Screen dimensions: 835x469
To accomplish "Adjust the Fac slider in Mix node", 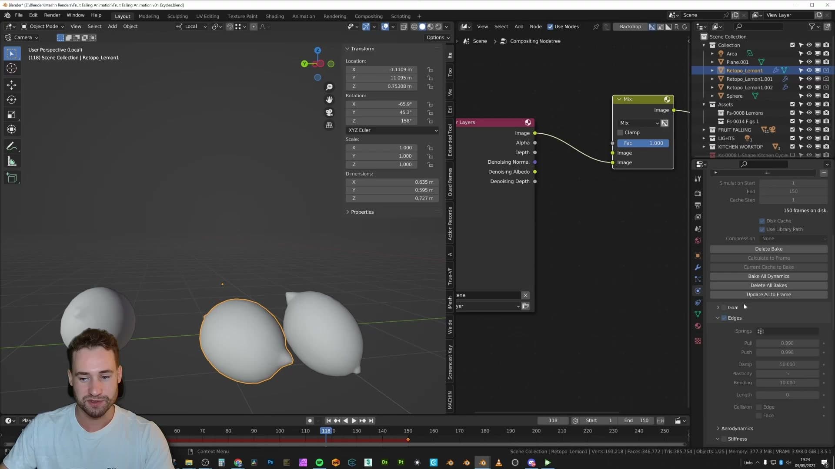I will pos(643,143).
